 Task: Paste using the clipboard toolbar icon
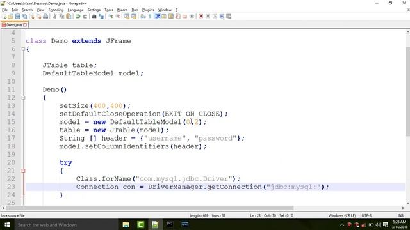(x=69, y=17)
